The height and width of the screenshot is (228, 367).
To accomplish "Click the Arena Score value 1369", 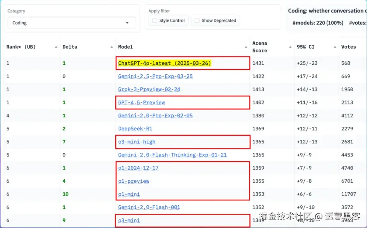I will point(258,129).
